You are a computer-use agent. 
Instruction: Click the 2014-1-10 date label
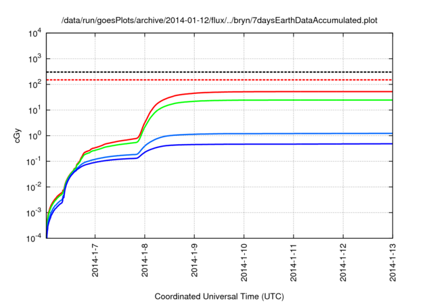tap(244, 262)
